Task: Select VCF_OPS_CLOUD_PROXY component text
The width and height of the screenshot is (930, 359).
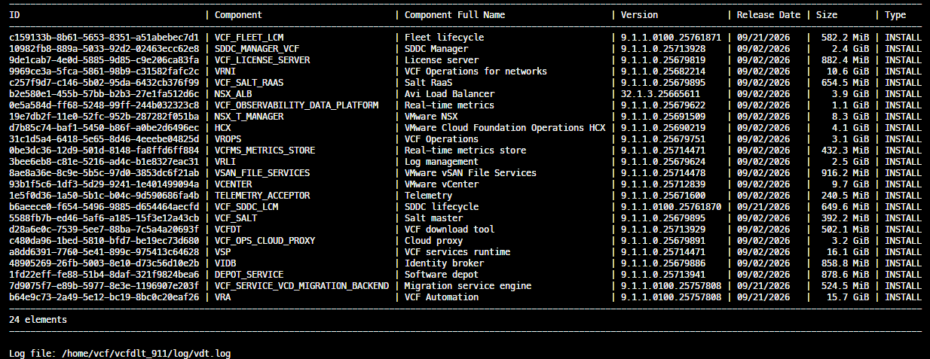Action: [x=265, y=241]
